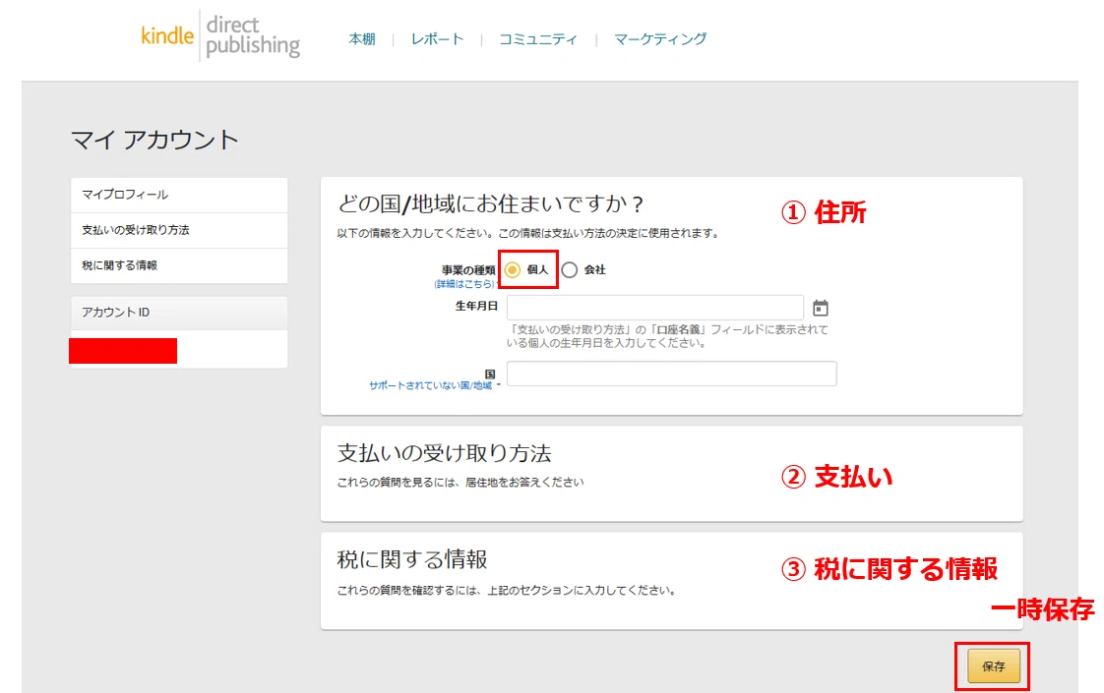This screenshot has width=1104, height=693.
Task: Open the サポートされていない国/地域 link
Action: point(431,385)
